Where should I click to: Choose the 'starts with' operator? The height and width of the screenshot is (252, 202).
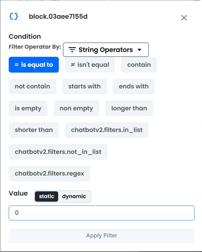(85, 86)
